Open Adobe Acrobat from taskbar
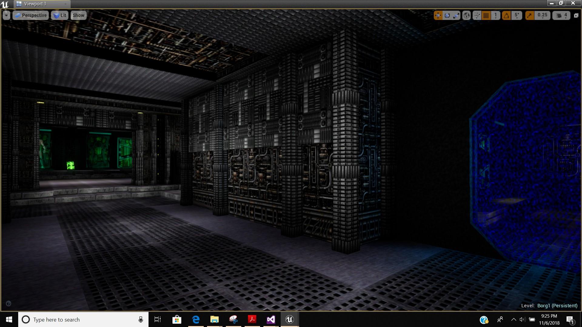 [x=252, y=319]
